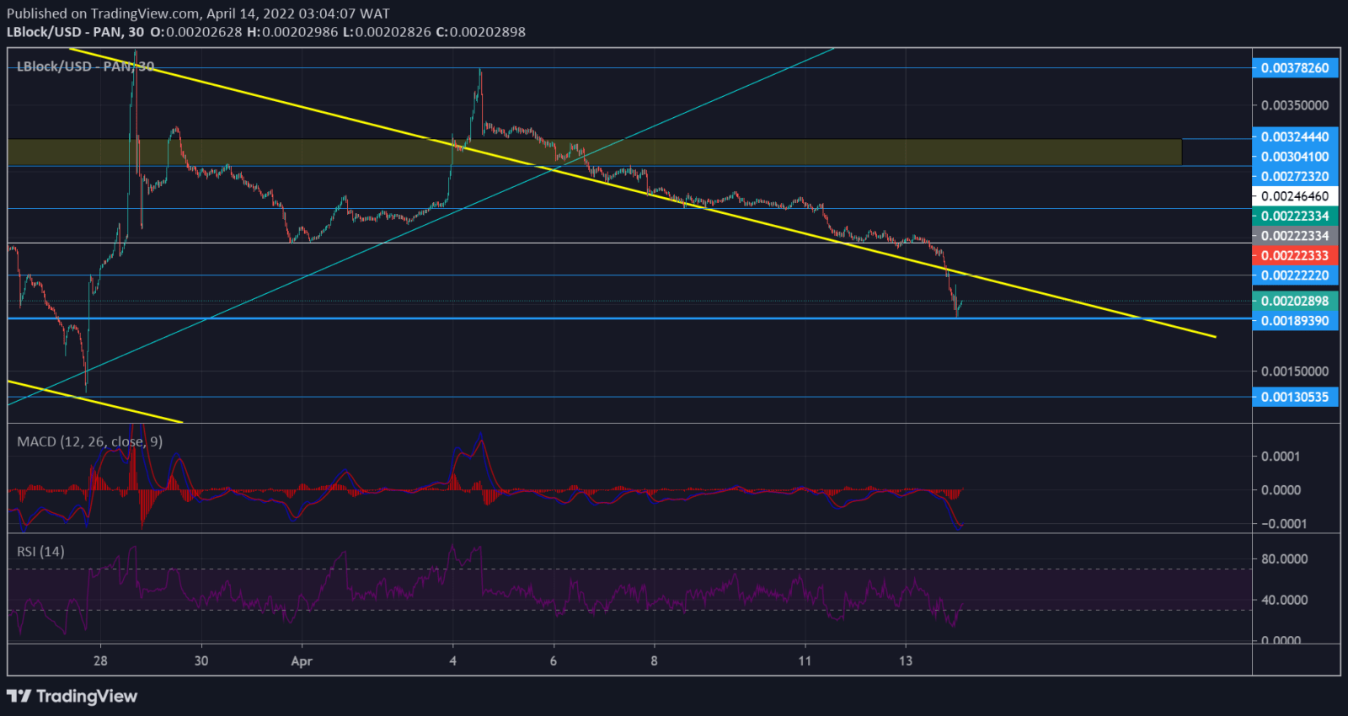Image resolution: width=1348 pixels, height=716 pixels.
Task: Select the 0.00304100 price label
Action: 1295,157
